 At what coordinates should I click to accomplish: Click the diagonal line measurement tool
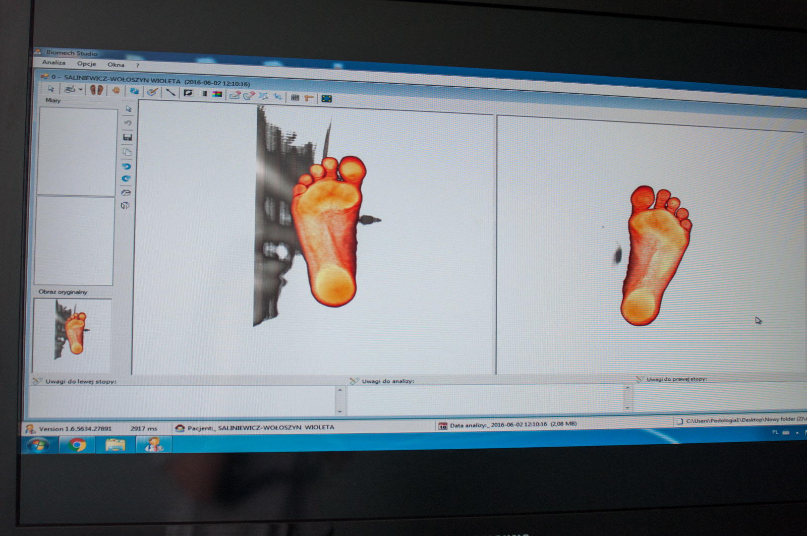(170, 92)
